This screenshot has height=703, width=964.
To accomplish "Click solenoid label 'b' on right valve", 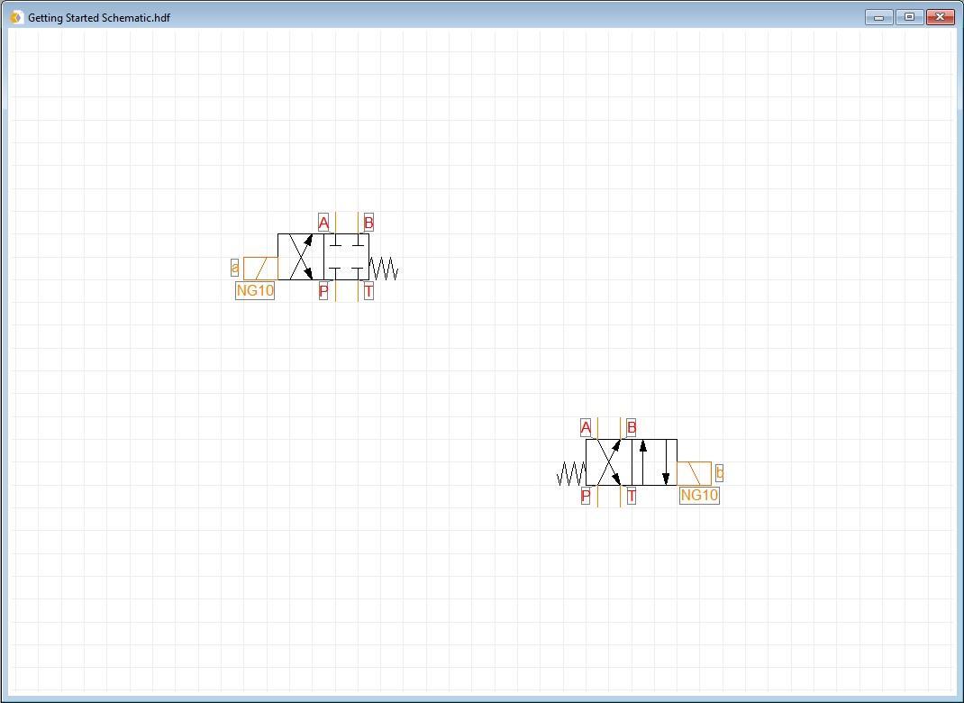I will point(719,473).
